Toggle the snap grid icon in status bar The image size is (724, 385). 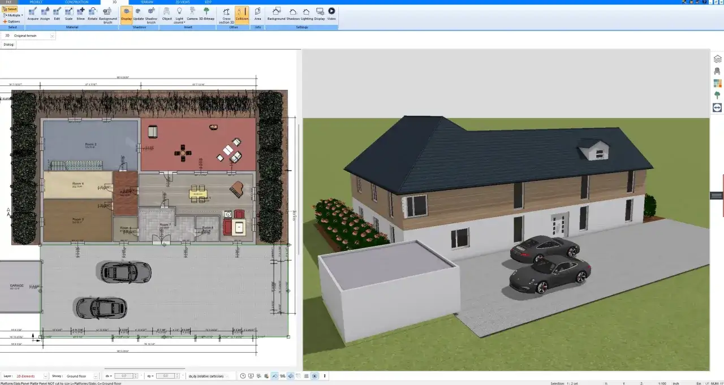(306, 376)
